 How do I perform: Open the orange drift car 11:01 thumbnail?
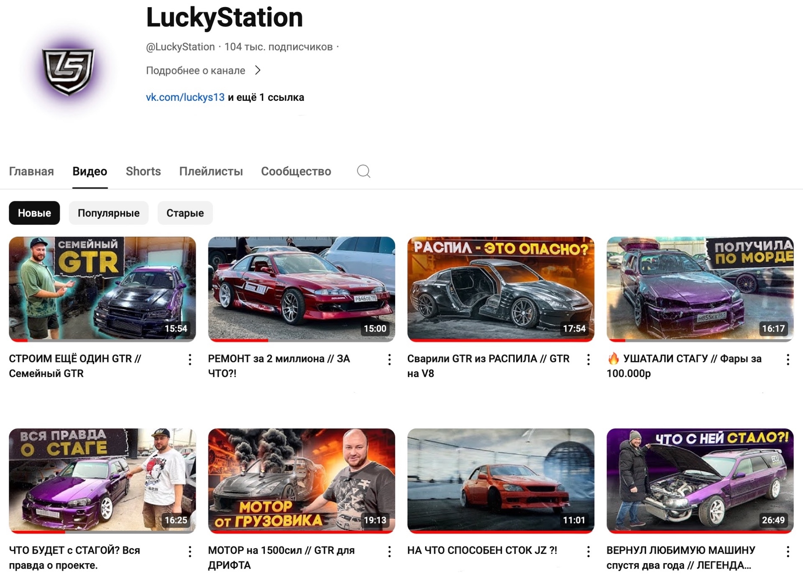pos(501,481)
